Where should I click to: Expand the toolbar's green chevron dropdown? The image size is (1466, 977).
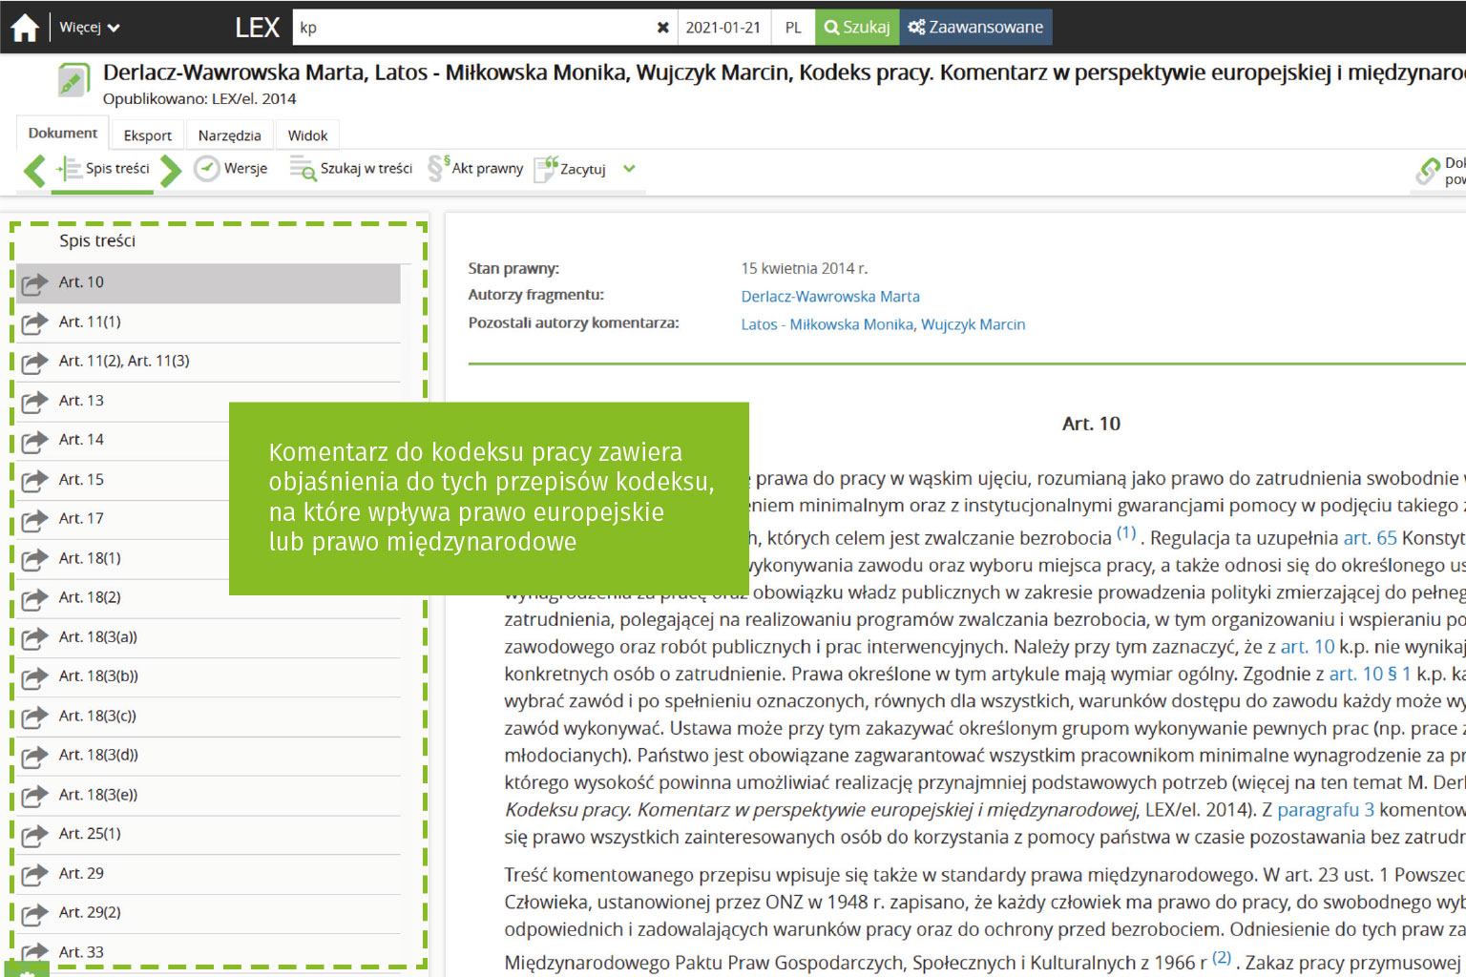pyautogui.click(x=629, y=169)
